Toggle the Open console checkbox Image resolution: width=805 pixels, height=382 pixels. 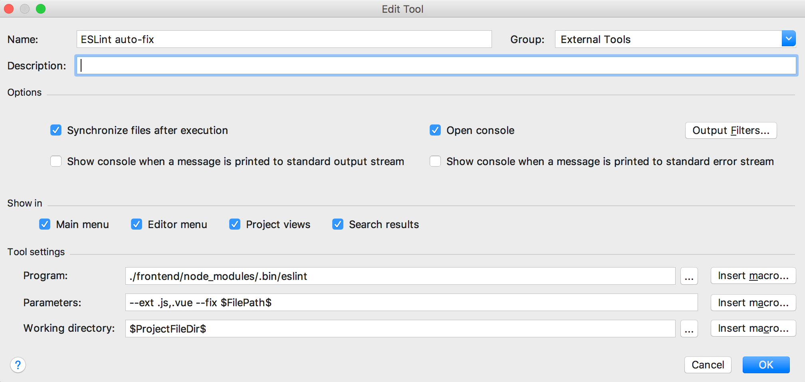click(x=435, y=130)
